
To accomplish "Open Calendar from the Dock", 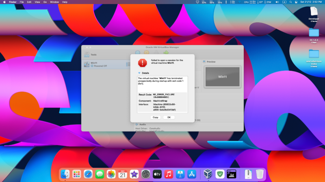I will click(123, 174).
